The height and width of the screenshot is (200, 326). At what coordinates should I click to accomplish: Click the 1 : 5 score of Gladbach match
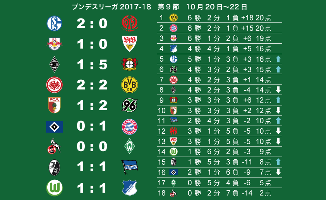point(92,64)
